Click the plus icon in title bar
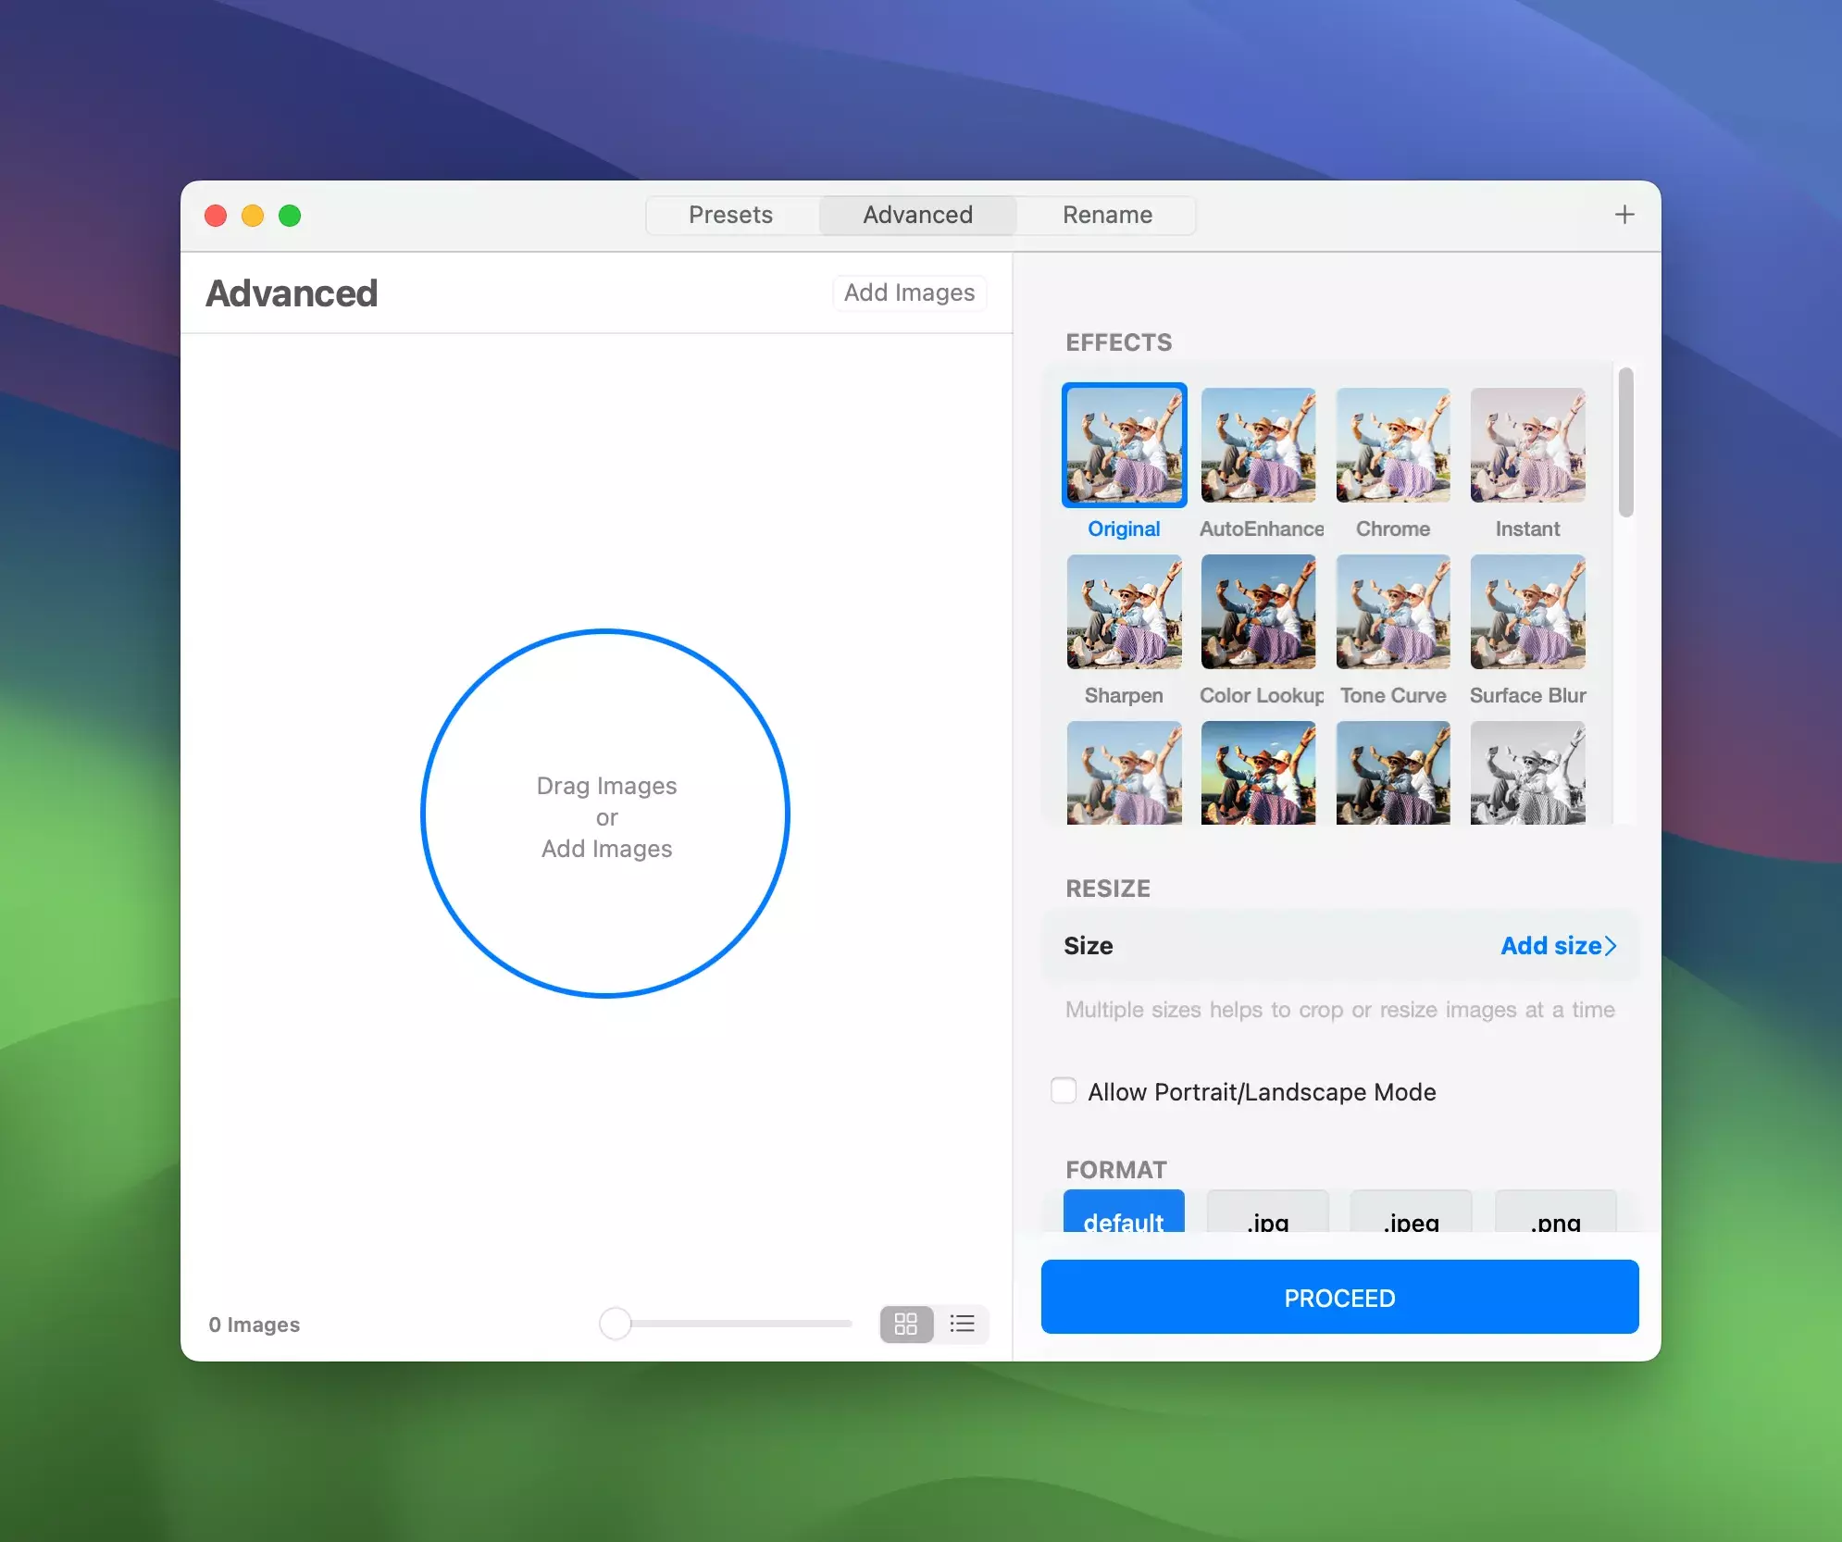This screenshot has height=1542, width=1842. (x=1624, y=215)
